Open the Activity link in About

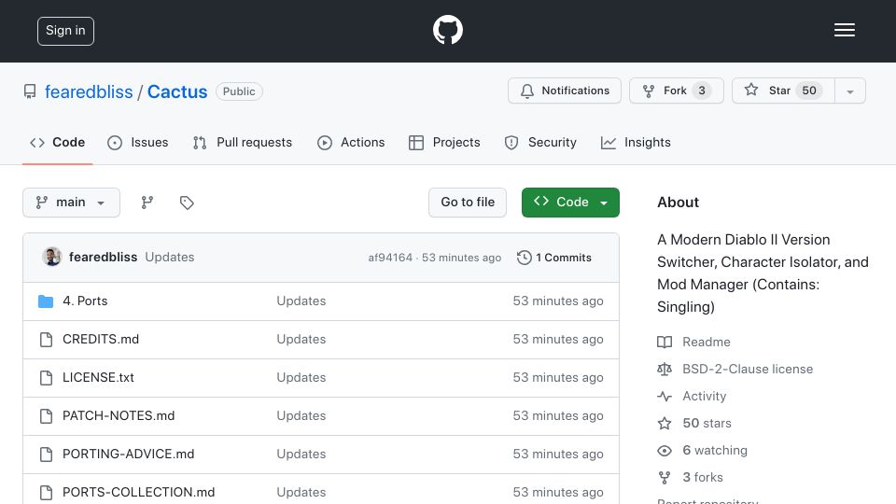[x=692, y=396]
